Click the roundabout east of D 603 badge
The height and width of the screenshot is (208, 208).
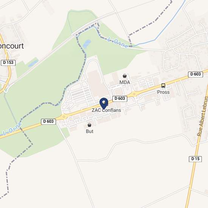pyautogui.click(x=134, y=94)
